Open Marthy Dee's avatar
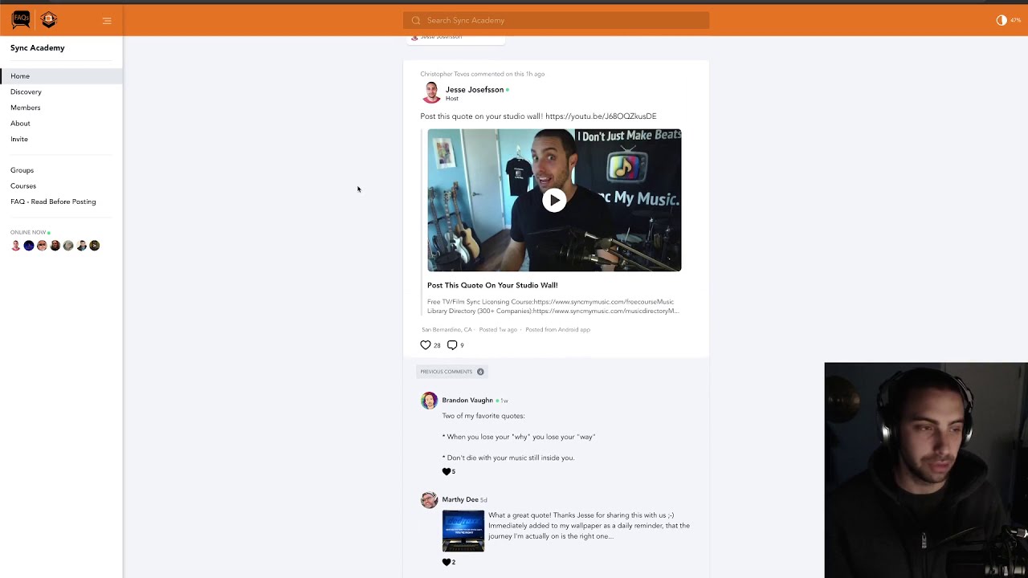Viewport: 1028px width, 578px height. pos(430,500)
